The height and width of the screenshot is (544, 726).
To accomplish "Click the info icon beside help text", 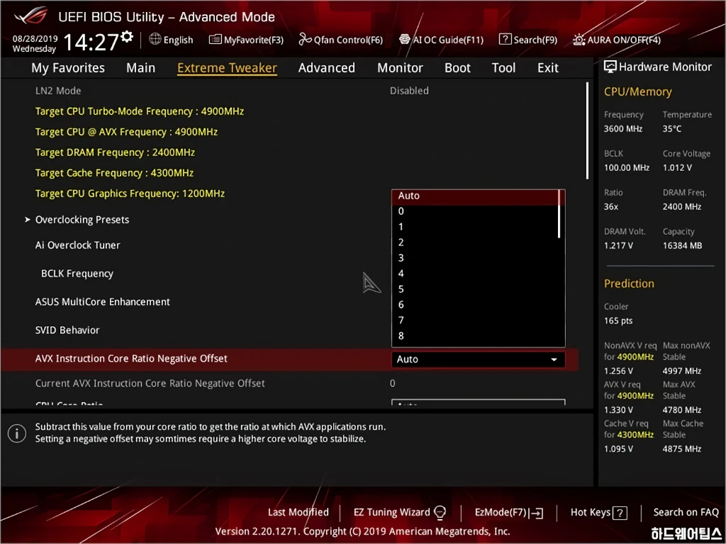I will [x=17, y=434].
